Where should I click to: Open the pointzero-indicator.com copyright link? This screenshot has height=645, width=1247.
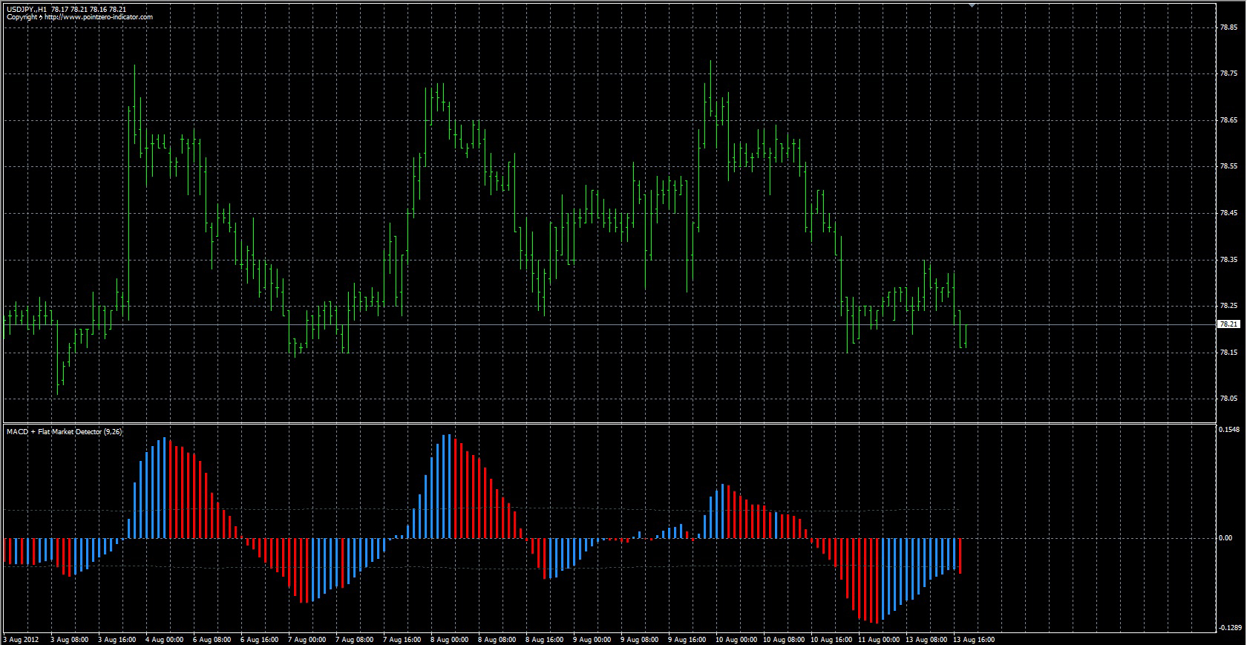[x=79, y=17]
